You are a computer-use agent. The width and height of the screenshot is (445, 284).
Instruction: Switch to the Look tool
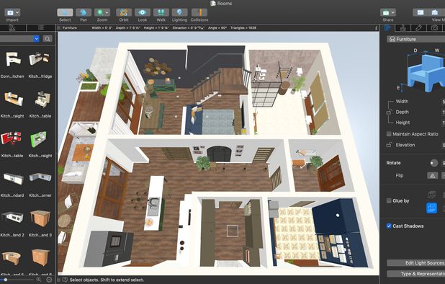point(143,12)
